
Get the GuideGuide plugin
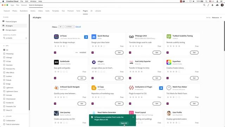click(82, 78)
